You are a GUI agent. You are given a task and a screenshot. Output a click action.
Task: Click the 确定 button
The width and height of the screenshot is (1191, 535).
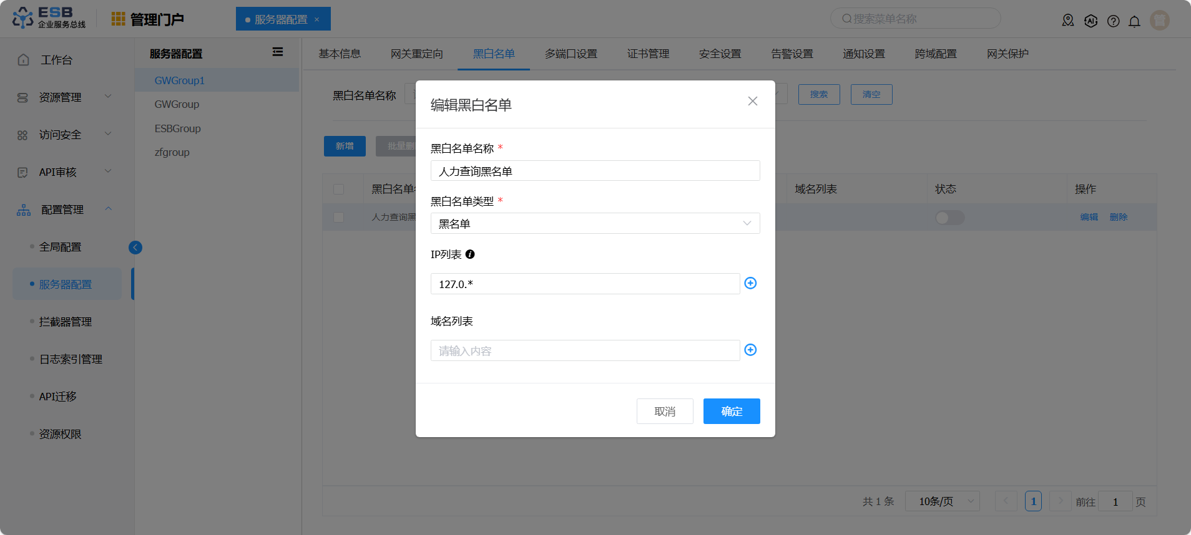731,412
